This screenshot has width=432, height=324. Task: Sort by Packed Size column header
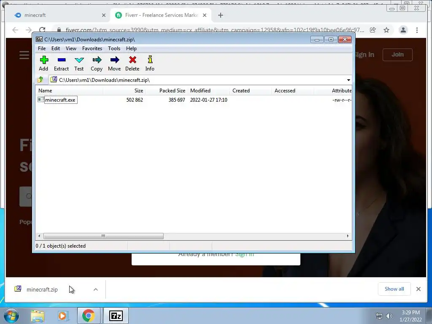(166, 91)
